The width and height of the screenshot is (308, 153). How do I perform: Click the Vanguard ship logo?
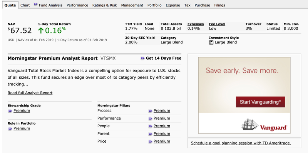coord(249,124)
